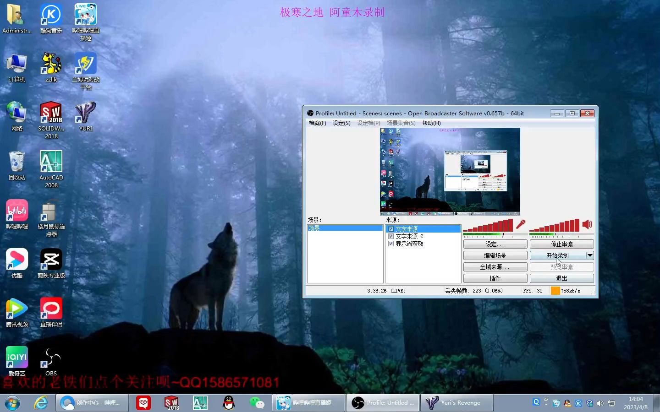Toggle the 文字来源 source checkbox
Screen dimensions: 660x412
coord(391,229)
